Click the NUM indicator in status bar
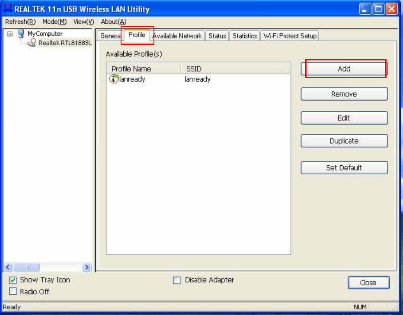Screen dimensions: 403x315 click(360, 307)
